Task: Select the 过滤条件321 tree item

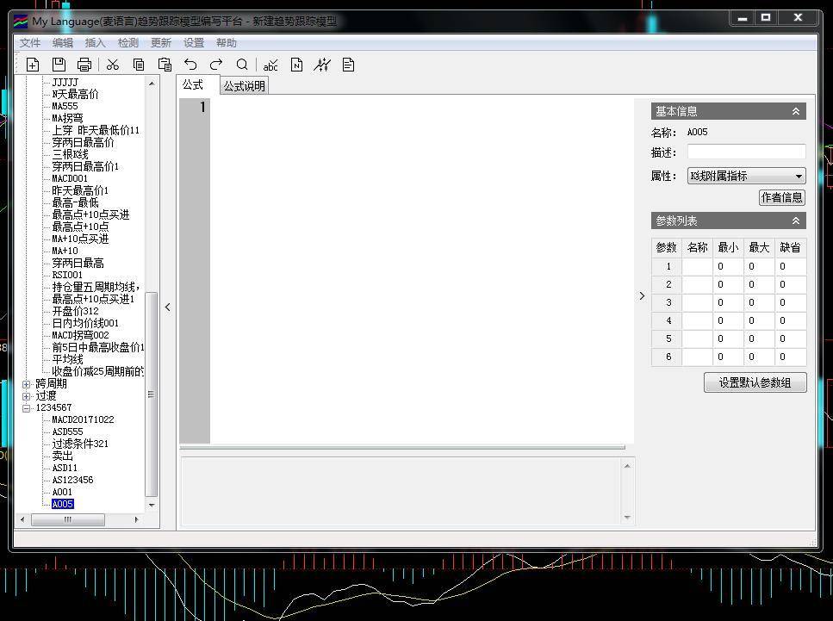Action: tap(80, 444)
